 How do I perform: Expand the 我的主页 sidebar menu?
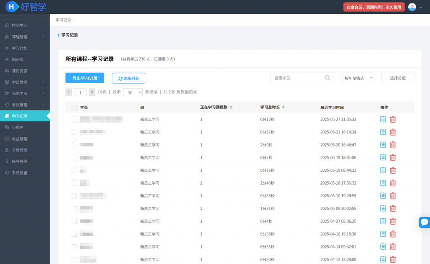(25, 94)
